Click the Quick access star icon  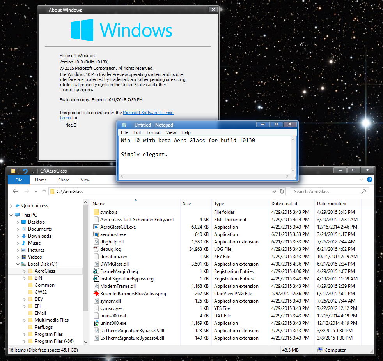17,206
